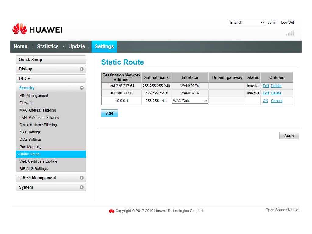The width and height of the screenshot is (312, 234).
Task: Click the Apply button
Action: (x=289, y=136)
